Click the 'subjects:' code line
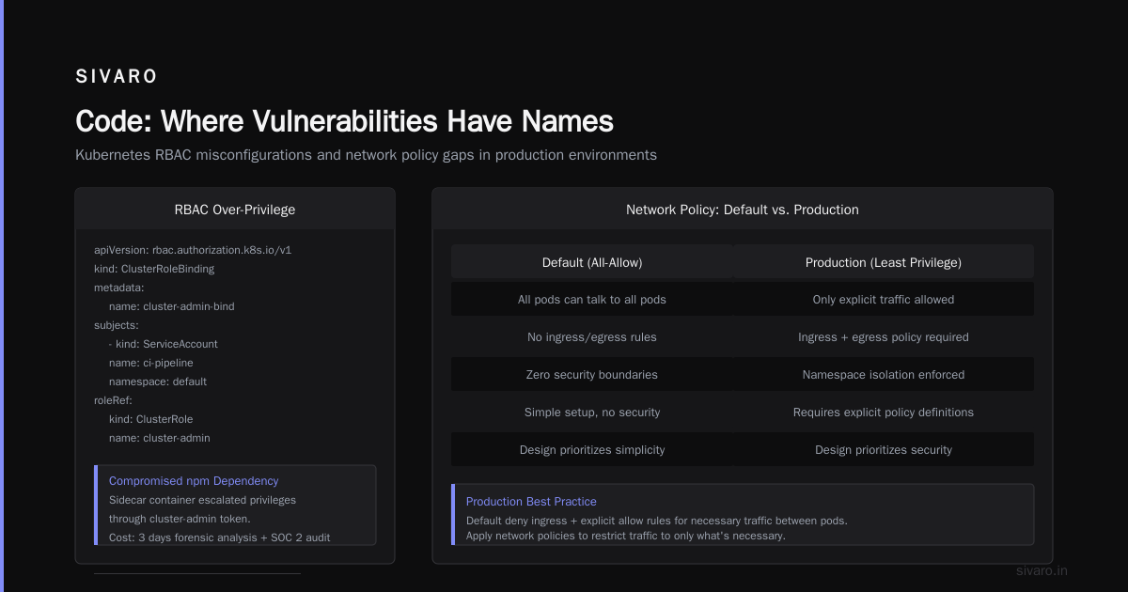1128x592 pixels. tap(117, 325)
